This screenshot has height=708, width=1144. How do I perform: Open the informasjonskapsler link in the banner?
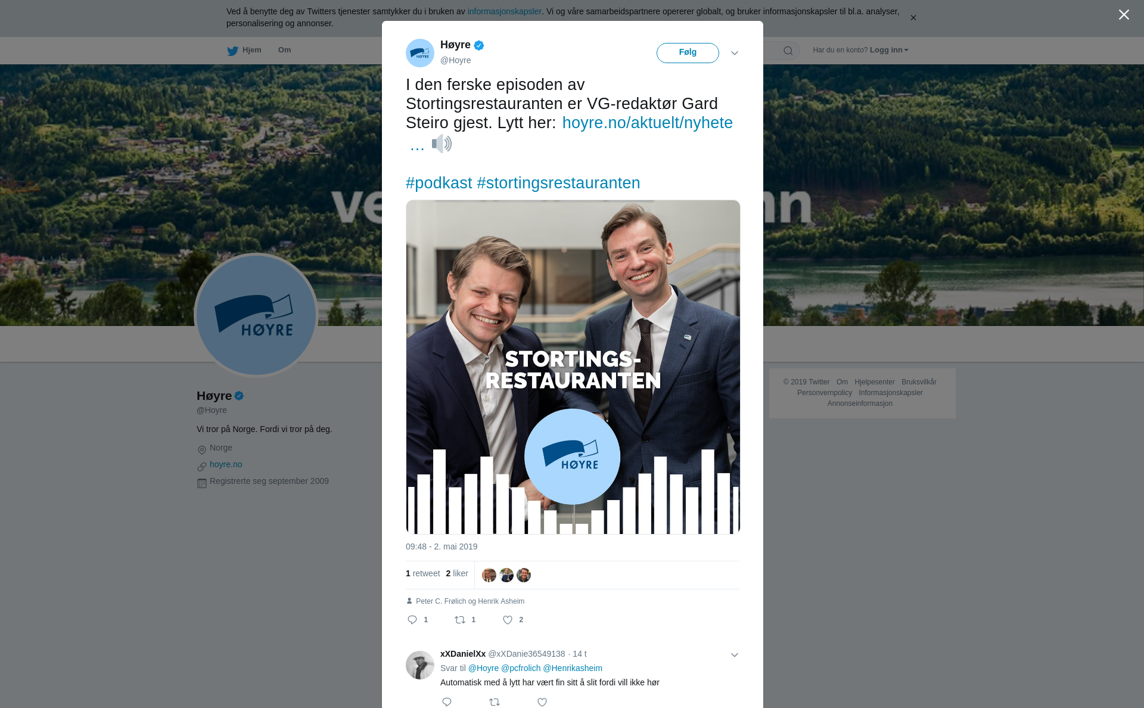point(504,11)
